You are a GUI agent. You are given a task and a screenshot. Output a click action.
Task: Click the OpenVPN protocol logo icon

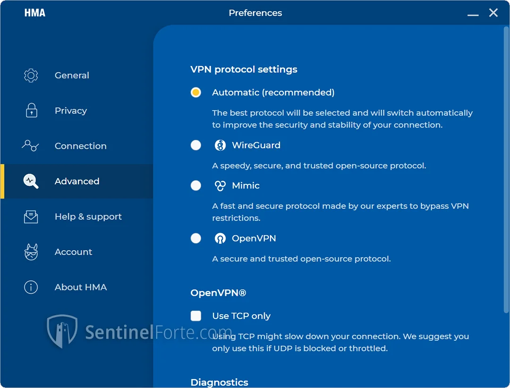[220, 238]
